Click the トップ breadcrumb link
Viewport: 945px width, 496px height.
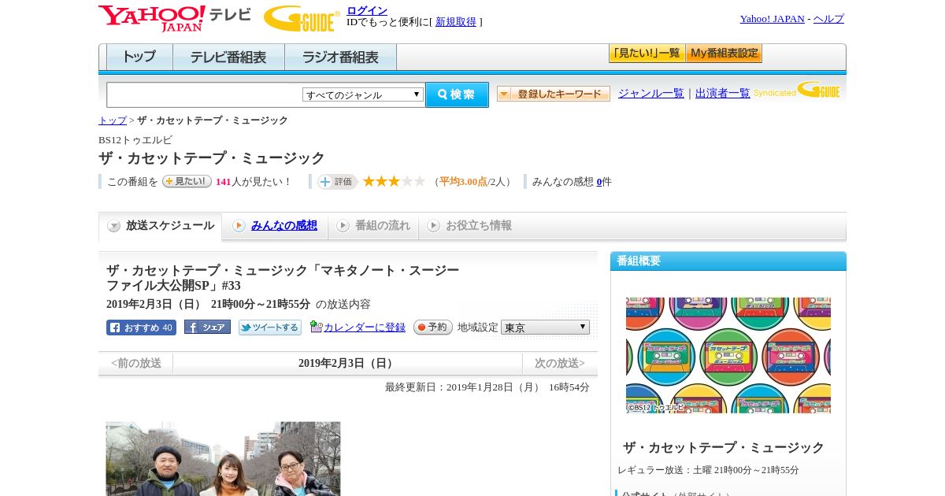coord(113,120)
